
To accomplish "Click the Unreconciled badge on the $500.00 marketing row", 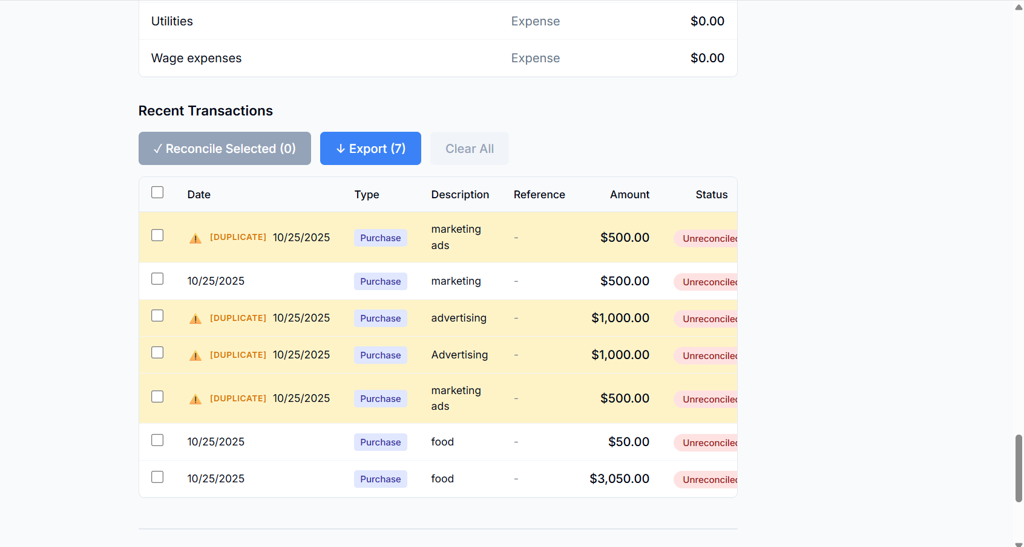I will [708, 282].
